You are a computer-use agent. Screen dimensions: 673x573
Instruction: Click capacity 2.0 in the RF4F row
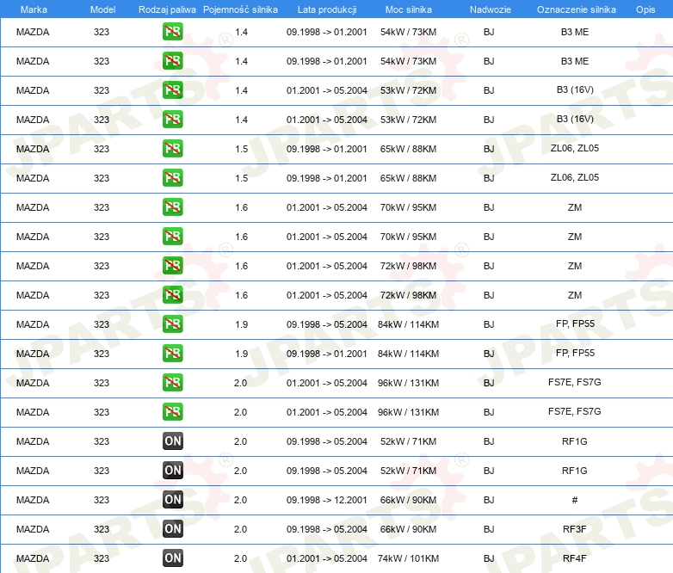240,558
